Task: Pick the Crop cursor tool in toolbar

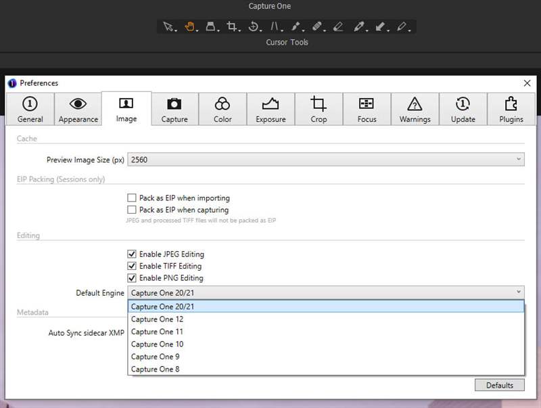Action: pyautogui.click(x=232, y=26)
